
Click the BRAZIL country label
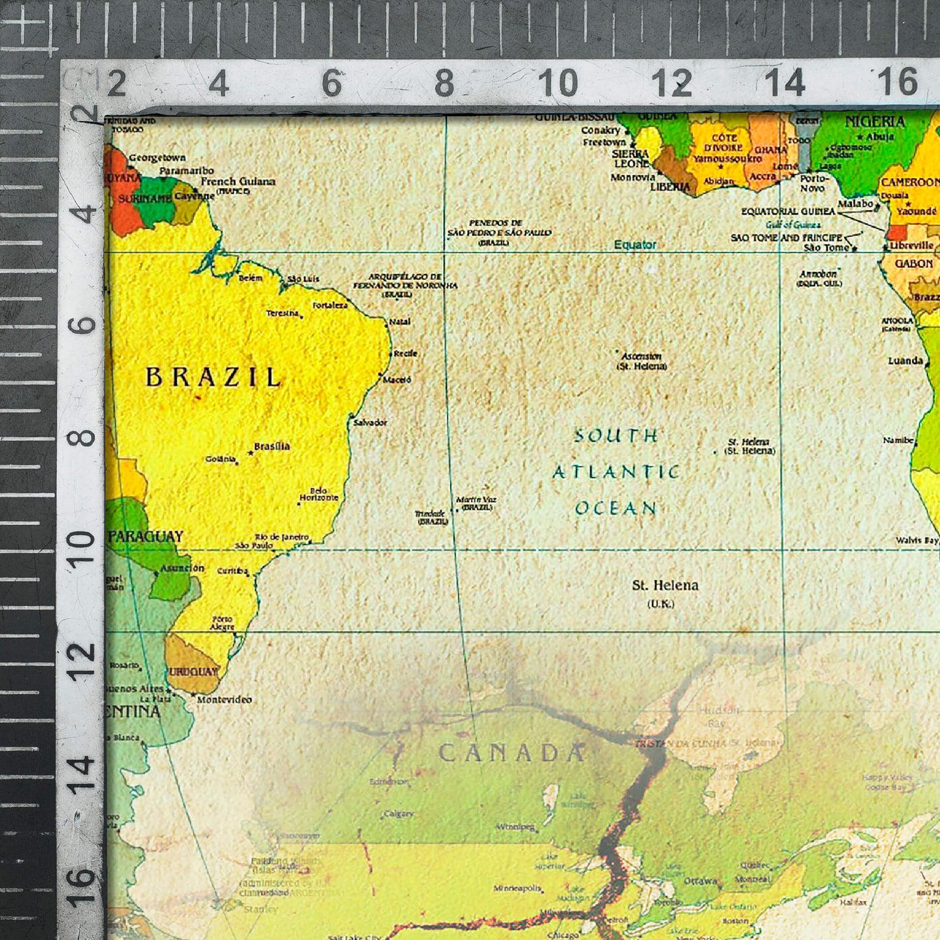[x=213, y=377]
